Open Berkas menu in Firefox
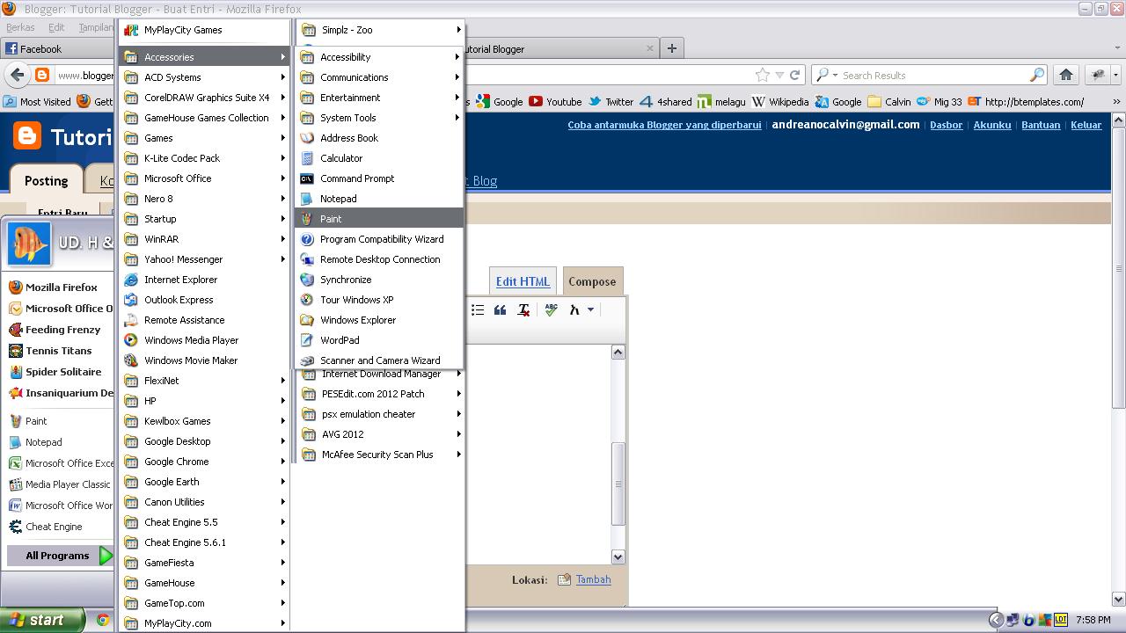Image resolution: width=1126 pixels, height=633 pixels. pos(20,27)
